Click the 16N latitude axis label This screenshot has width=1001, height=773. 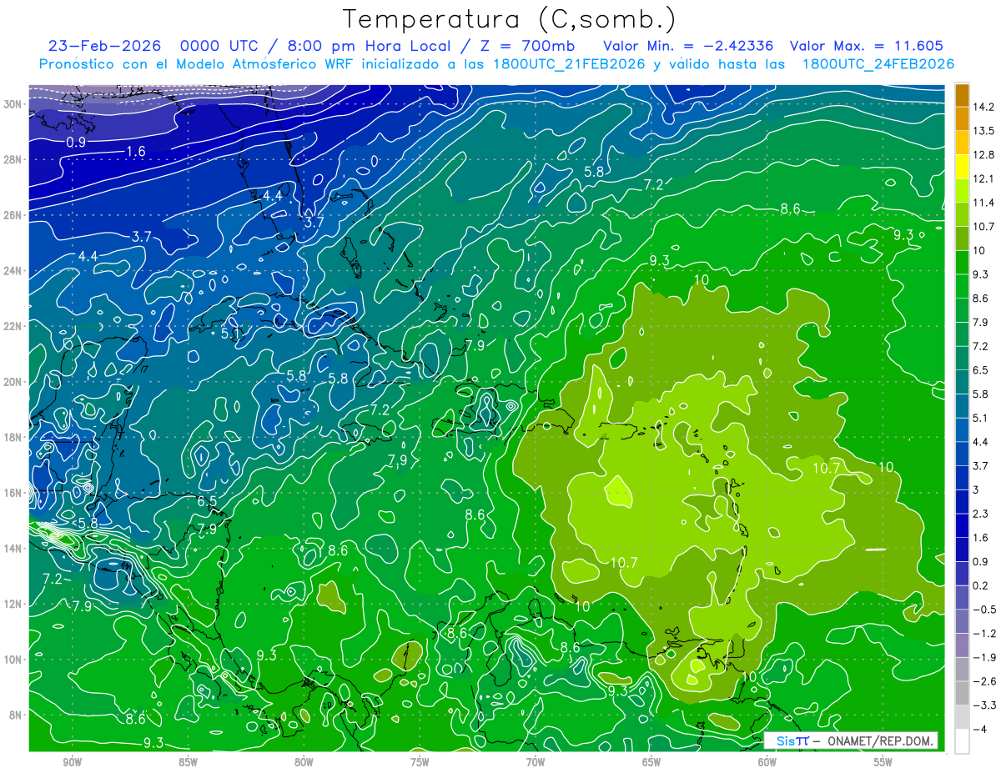13,493
